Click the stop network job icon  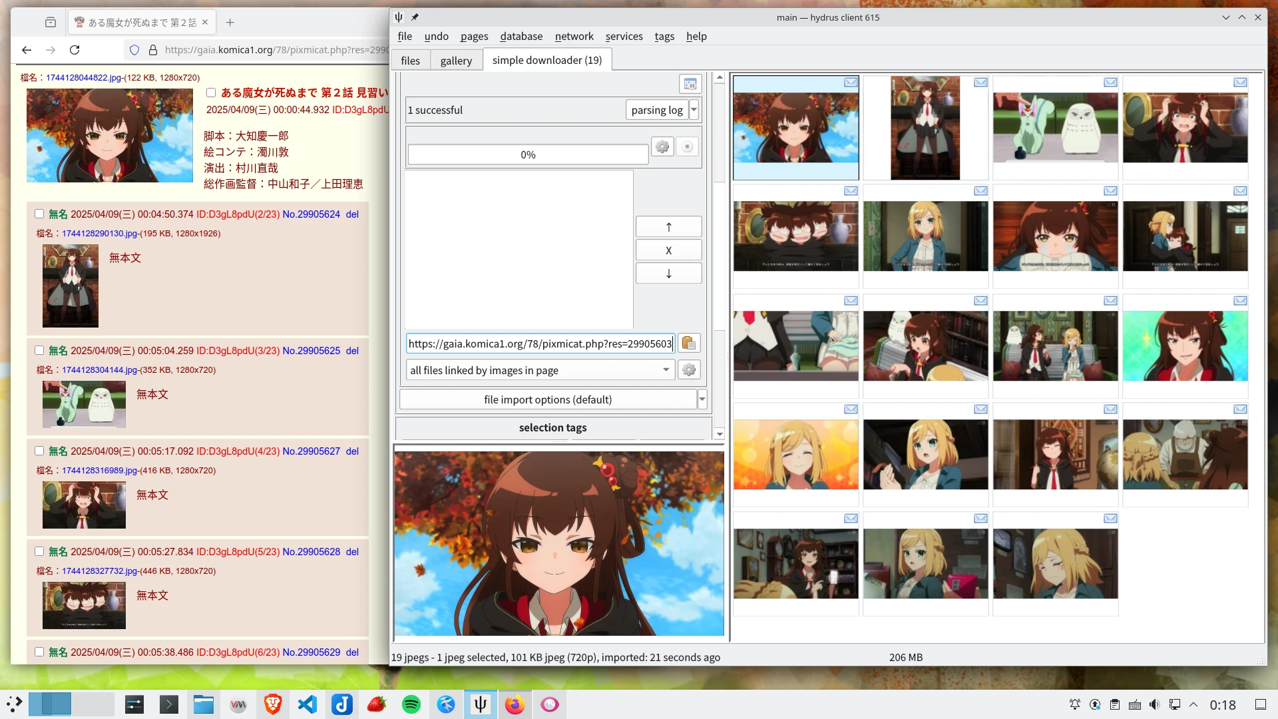click(x=687, y=146)
